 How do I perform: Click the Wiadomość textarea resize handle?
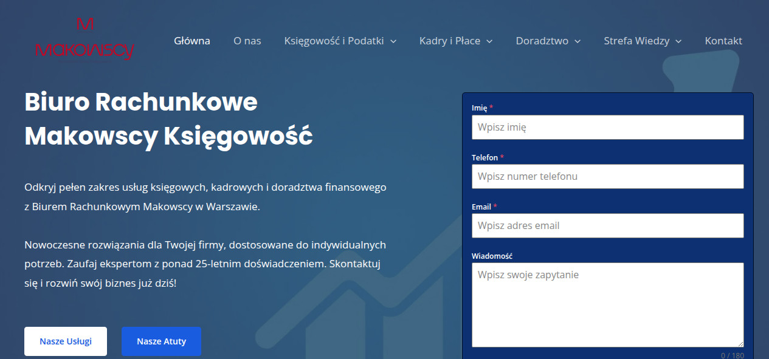tap(740, 343)
